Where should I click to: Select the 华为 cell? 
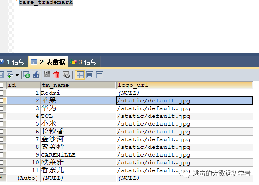78,108
